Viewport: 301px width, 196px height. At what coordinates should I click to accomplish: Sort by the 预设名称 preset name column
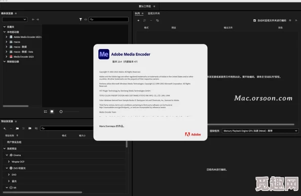point(10,135)
